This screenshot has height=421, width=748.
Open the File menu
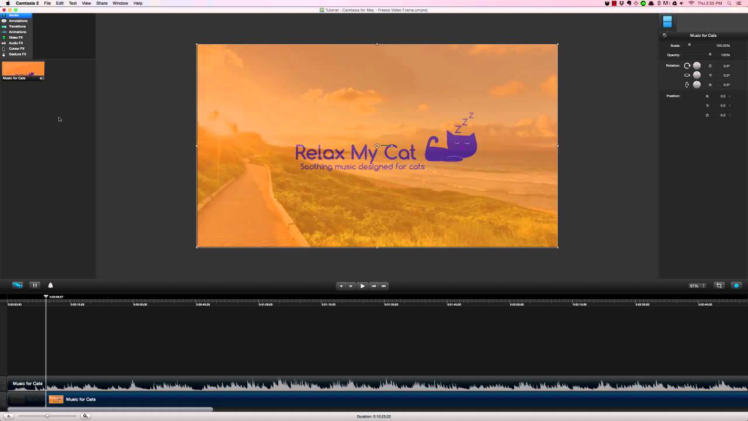[47, 3]
